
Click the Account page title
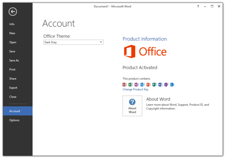[x=59, y=23]
